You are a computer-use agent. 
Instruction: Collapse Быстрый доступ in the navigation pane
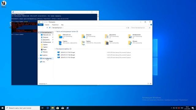(39, 32)
